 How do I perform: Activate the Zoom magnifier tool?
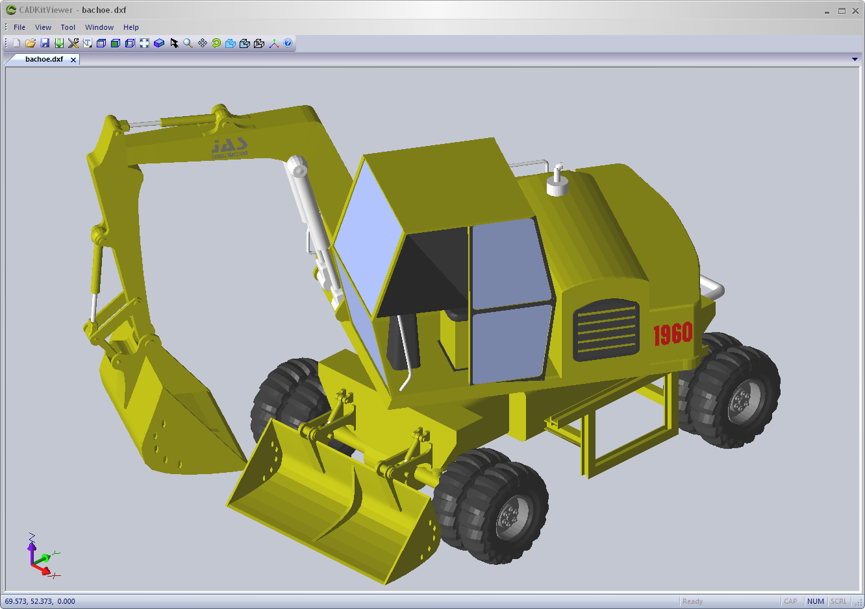tap(188, 43)
